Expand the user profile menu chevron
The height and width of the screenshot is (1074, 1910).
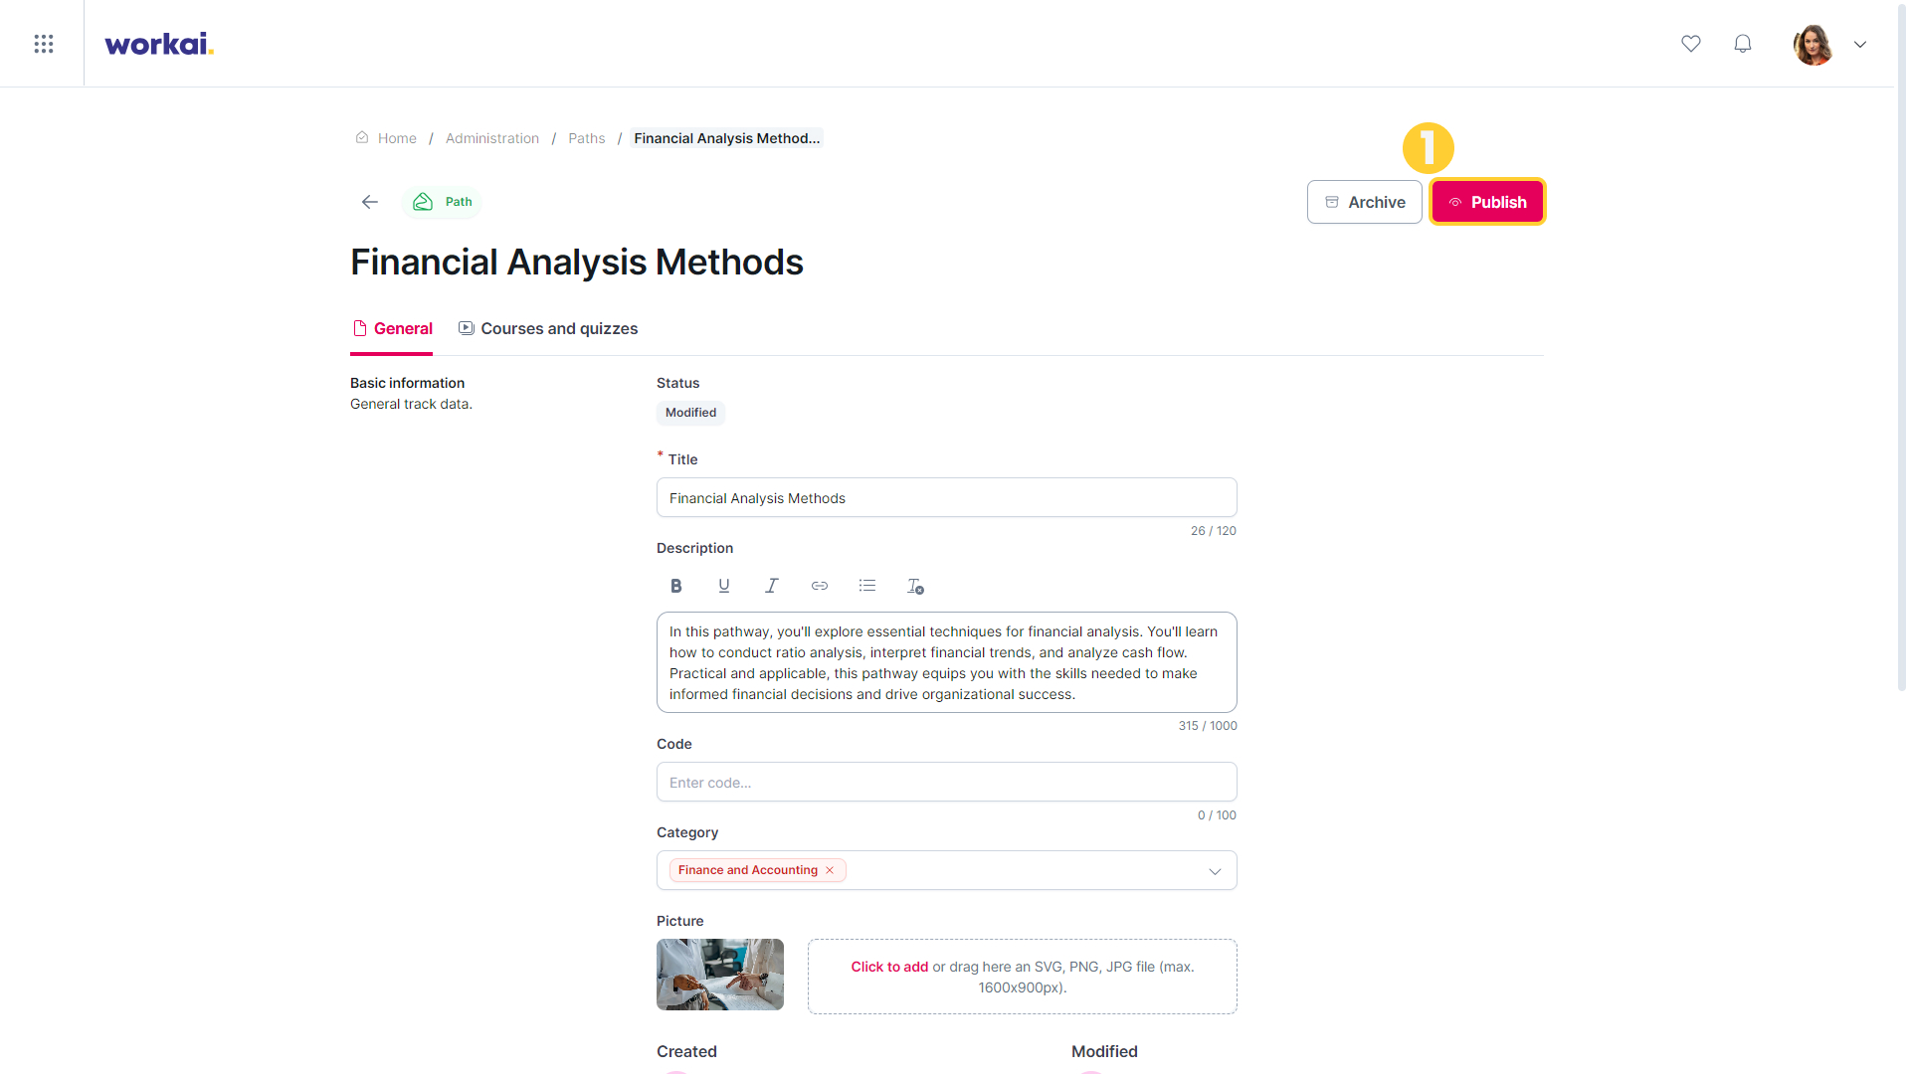click(1860, 44)
